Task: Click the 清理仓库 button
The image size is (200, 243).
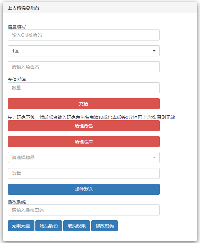Action: [84, 142]
